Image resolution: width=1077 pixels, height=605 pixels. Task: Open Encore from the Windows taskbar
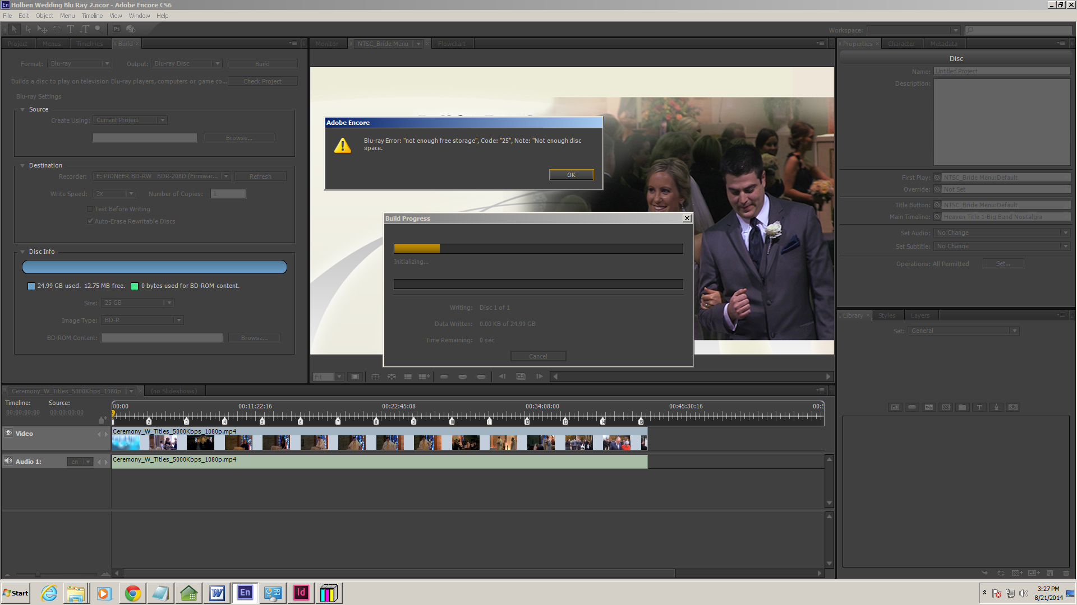coord(245,593)
